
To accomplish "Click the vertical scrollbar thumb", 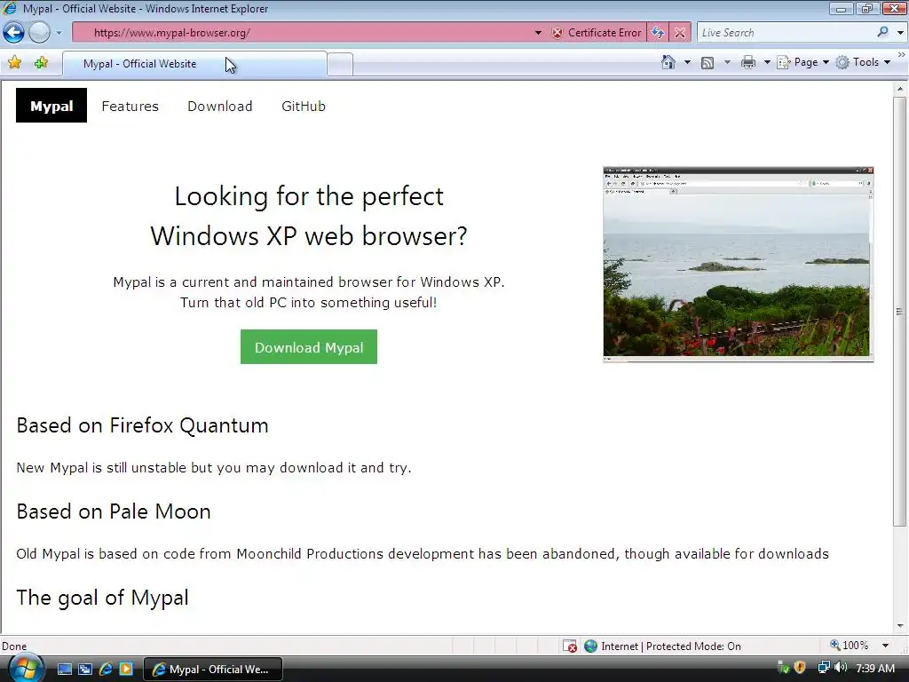I will (x=900, y=312).
